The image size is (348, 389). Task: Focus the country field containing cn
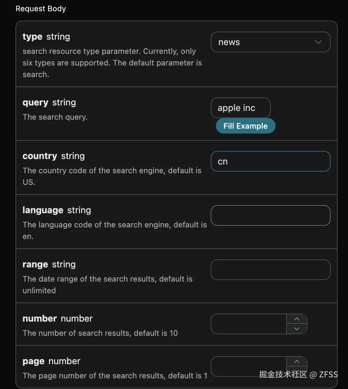[x=270, y=161]
